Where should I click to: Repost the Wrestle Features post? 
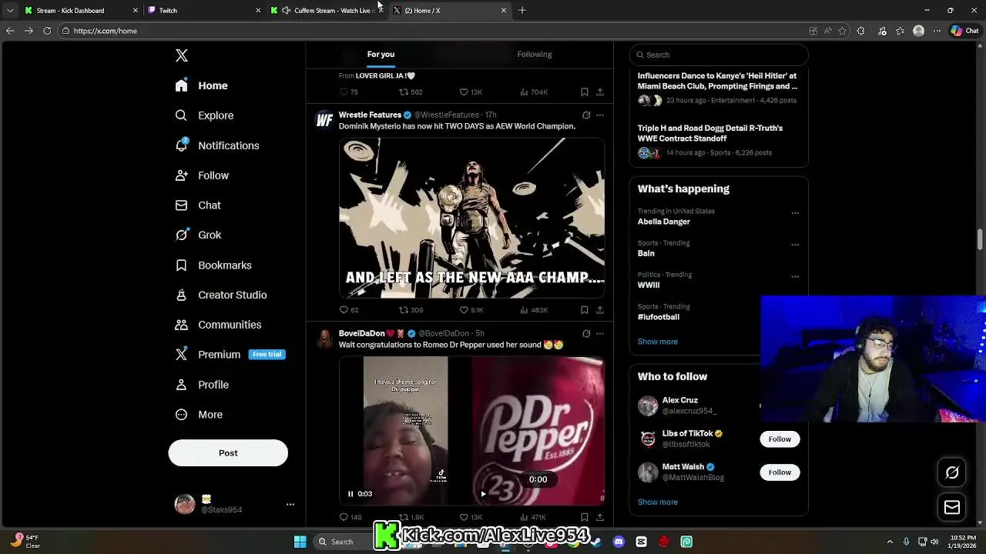click(x=403, y=310)
